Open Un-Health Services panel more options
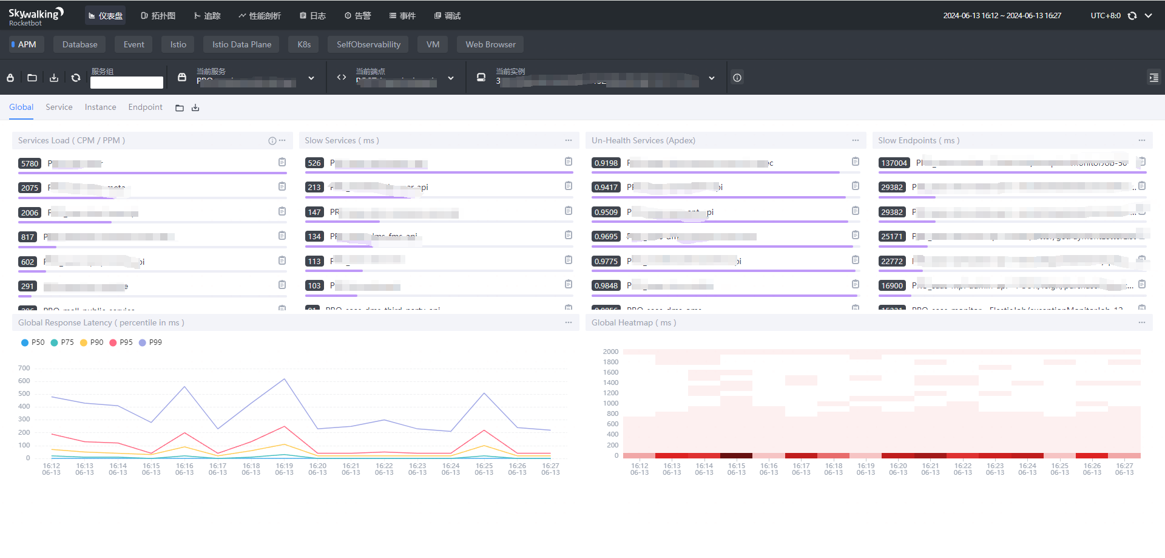The width and height of the screenshot is (1165, 558). [x=856, y=140]
